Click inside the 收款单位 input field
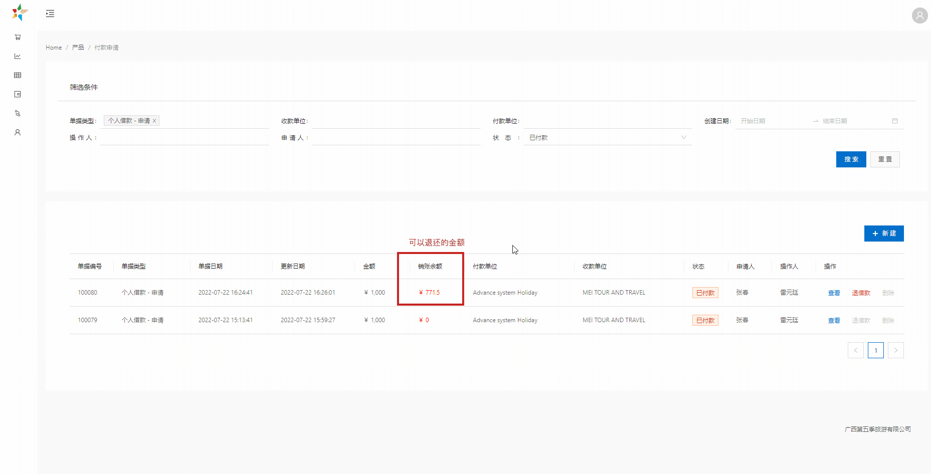Screen dimensions: 931x474 point(396,121)
